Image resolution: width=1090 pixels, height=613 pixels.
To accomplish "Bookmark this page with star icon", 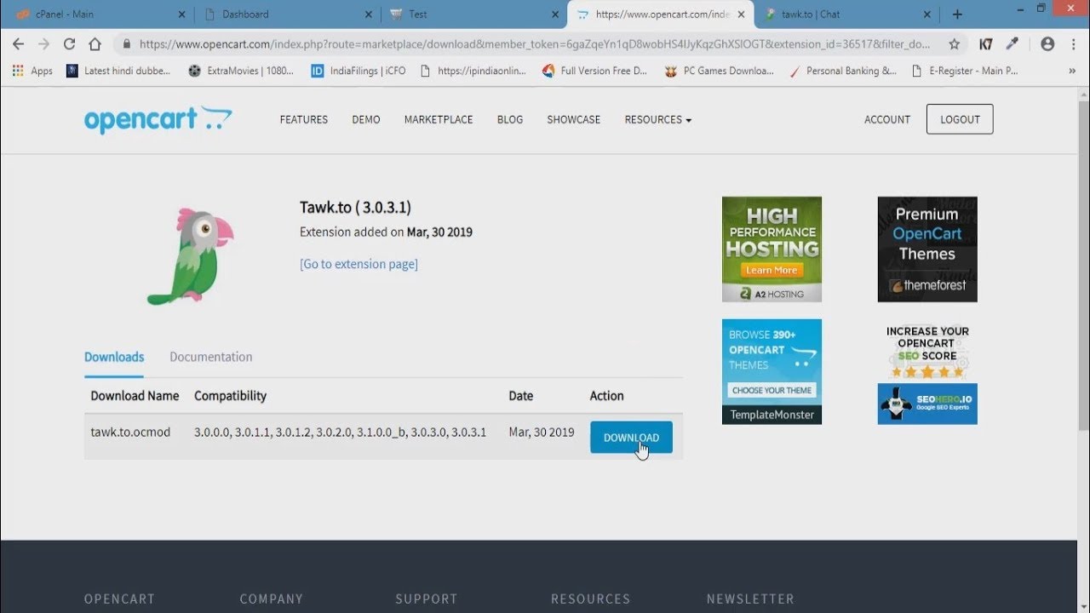I will 955,44.
